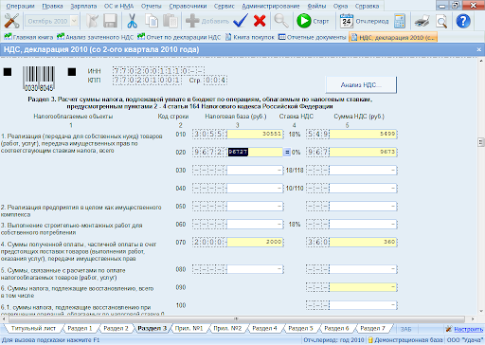Open the Справочники menu

click(188, 6)
